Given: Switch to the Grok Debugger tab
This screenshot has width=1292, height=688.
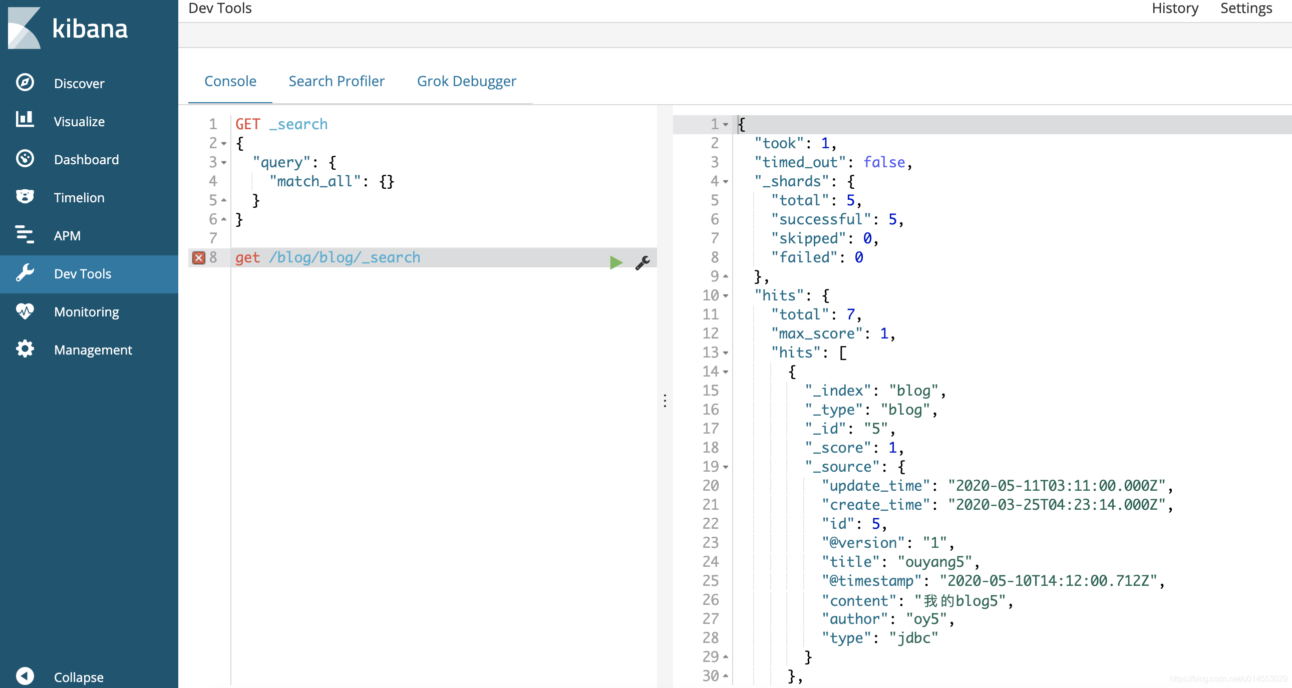Looking at the screenshot, I should [x=466, y=81].
